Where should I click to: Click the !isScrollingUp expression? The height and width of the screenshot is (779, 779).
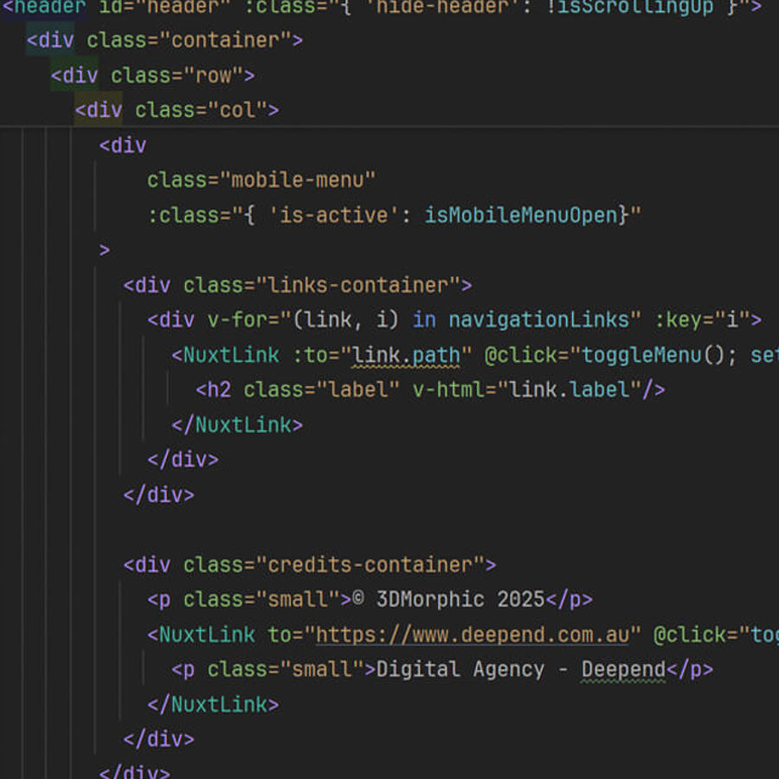click(629, 7)
